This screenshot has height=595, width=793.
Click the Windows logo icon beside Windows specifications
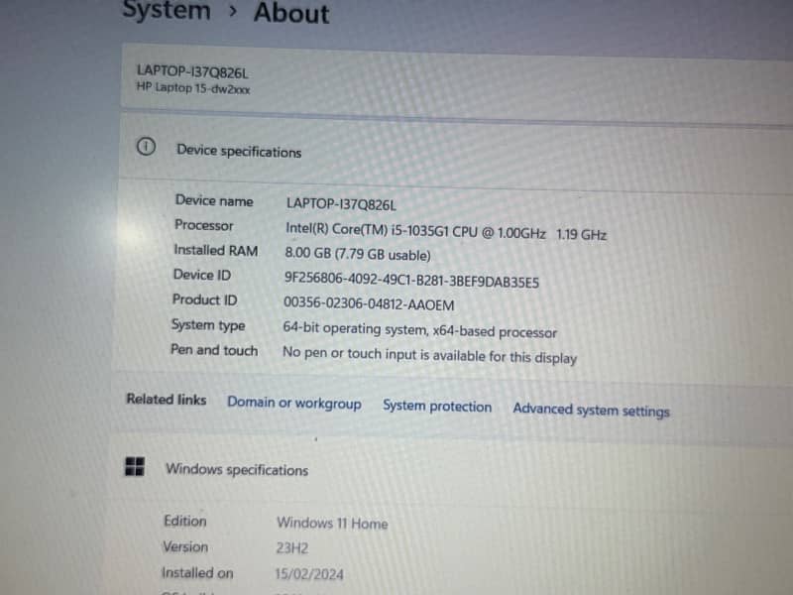click(x=135, y=466)
